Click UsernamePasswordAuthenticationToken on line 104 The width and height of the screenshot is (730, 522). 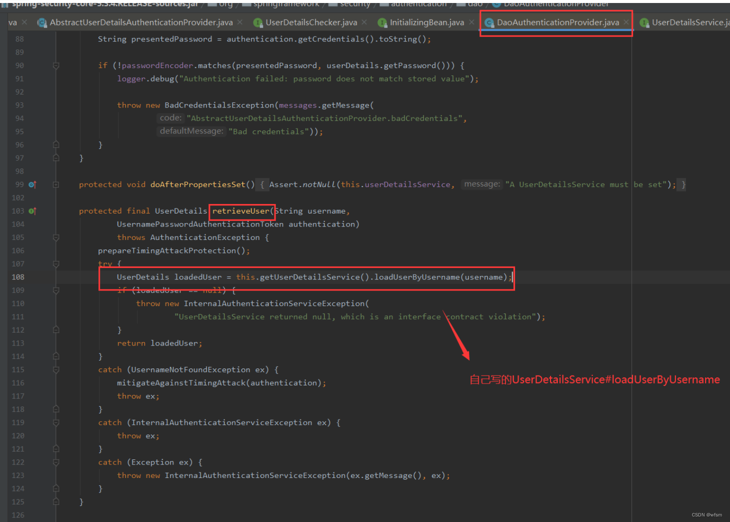[x=200, y=224]
